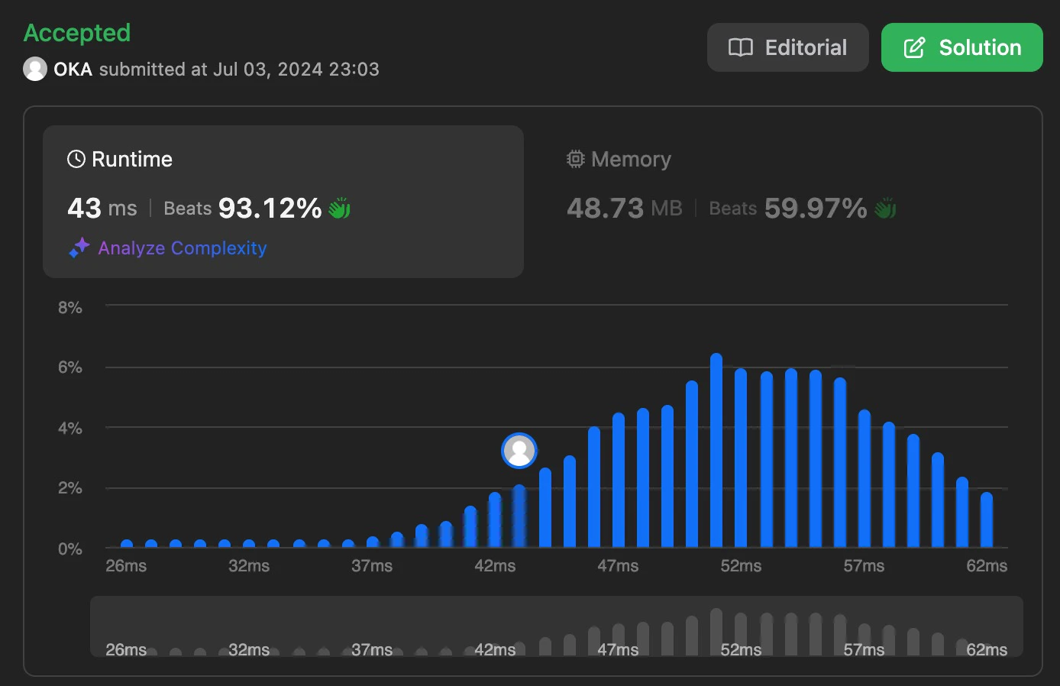Open the Analyze Complexity link
The width and height of the screenshot is (1060, 686).
click(183, 248)
